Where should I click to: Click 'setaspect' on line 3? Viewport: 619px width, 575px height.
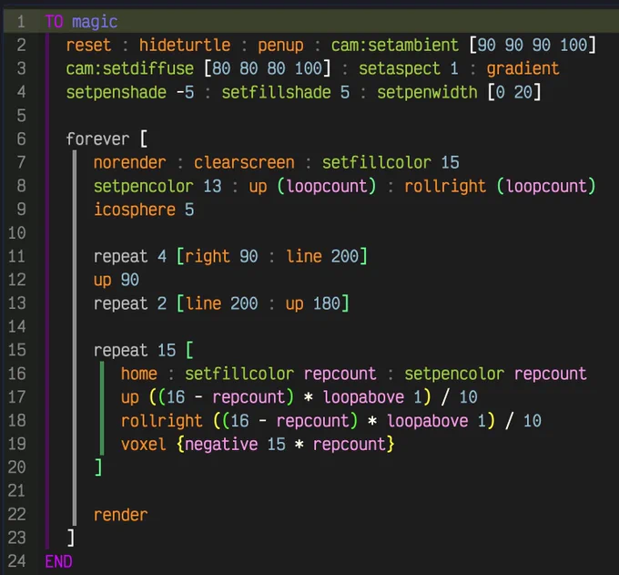[x=400, y=69]
